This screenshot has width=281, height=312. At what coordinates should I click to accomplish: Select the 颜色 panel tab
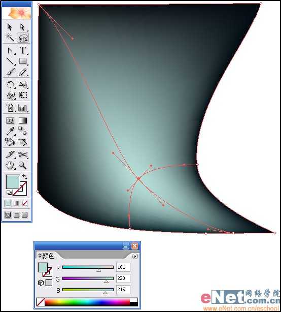click(48, 256)
